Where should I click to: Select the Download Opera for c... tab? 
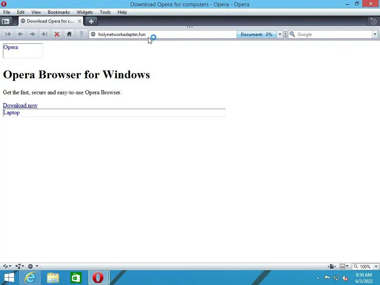pyautogui.click(x=50, y=21)
